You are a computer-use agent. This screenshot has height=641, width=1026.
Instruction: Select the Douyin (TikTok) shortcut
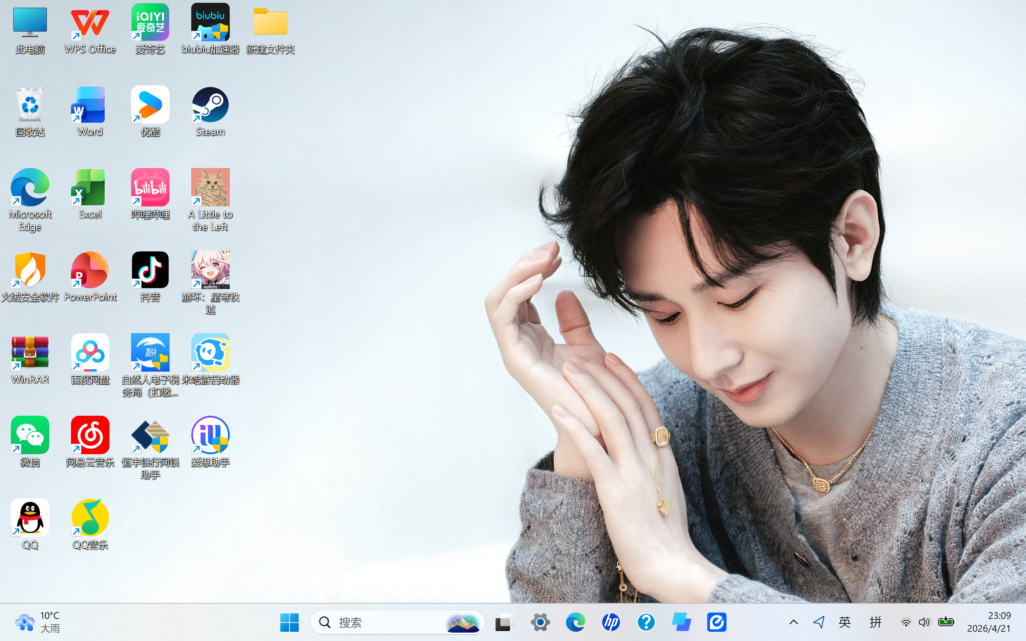150,270
